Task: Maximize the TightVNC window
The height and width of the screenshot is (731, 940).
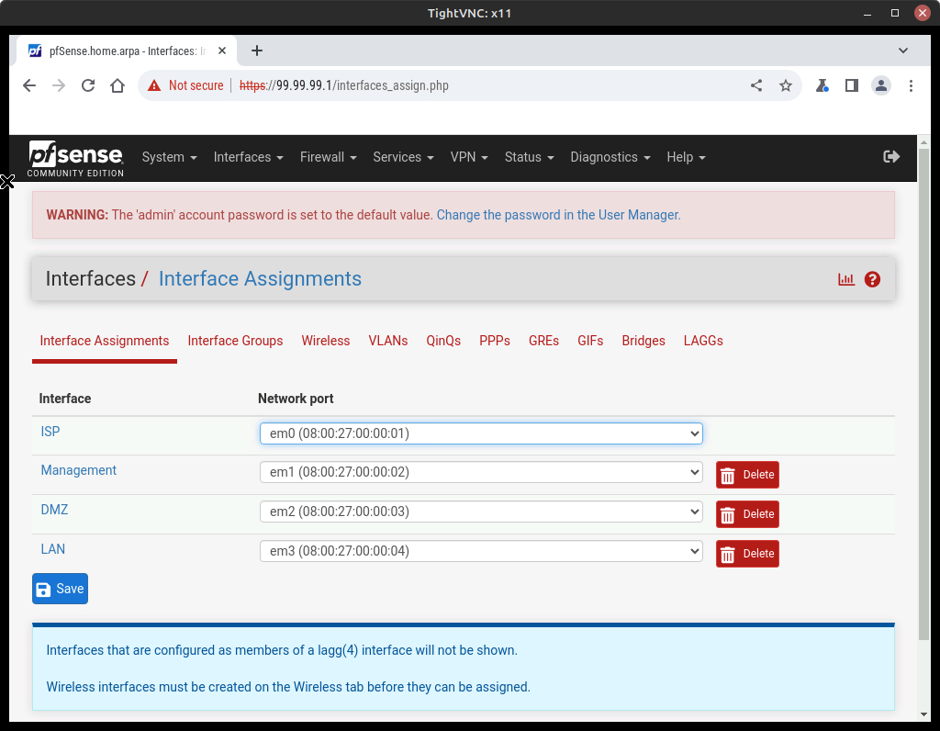Action: [894, 13]
